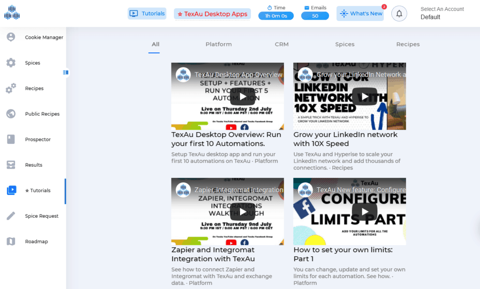Click the Emails count 50 pill
The image size is (480, 289).
pyautogui.click(x=315, y=16)
